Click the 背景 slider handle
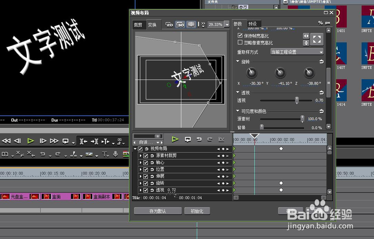The height and width of the screenshot is (239, 374). 262,127
